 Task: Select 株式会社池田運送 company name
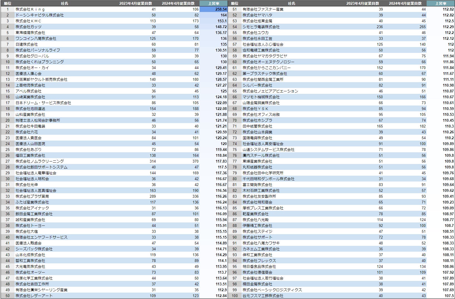coord(30,109)
